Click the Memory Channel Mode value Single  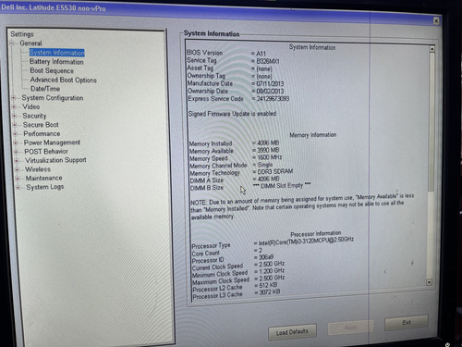click(265, 165)
